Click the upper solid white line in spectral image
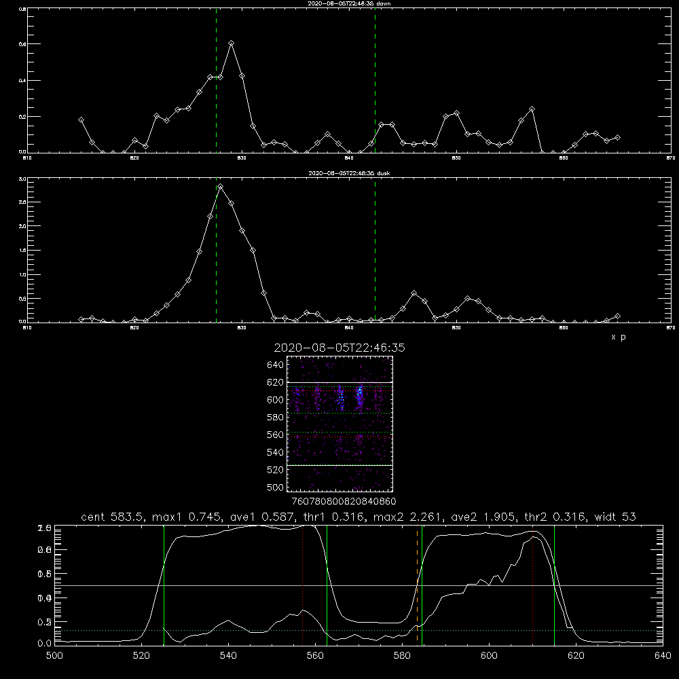Viewport: 679px width, 679px height. click(340, 382)
